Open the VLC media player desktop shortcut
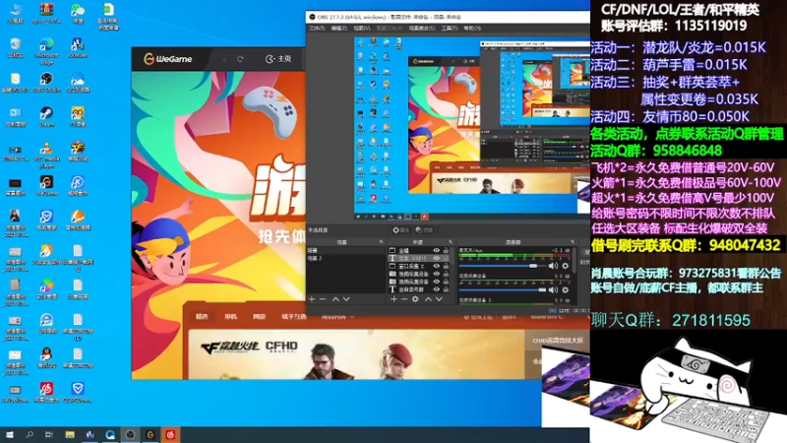This screenshot has width=787, height=443. (x=46, y=153)
